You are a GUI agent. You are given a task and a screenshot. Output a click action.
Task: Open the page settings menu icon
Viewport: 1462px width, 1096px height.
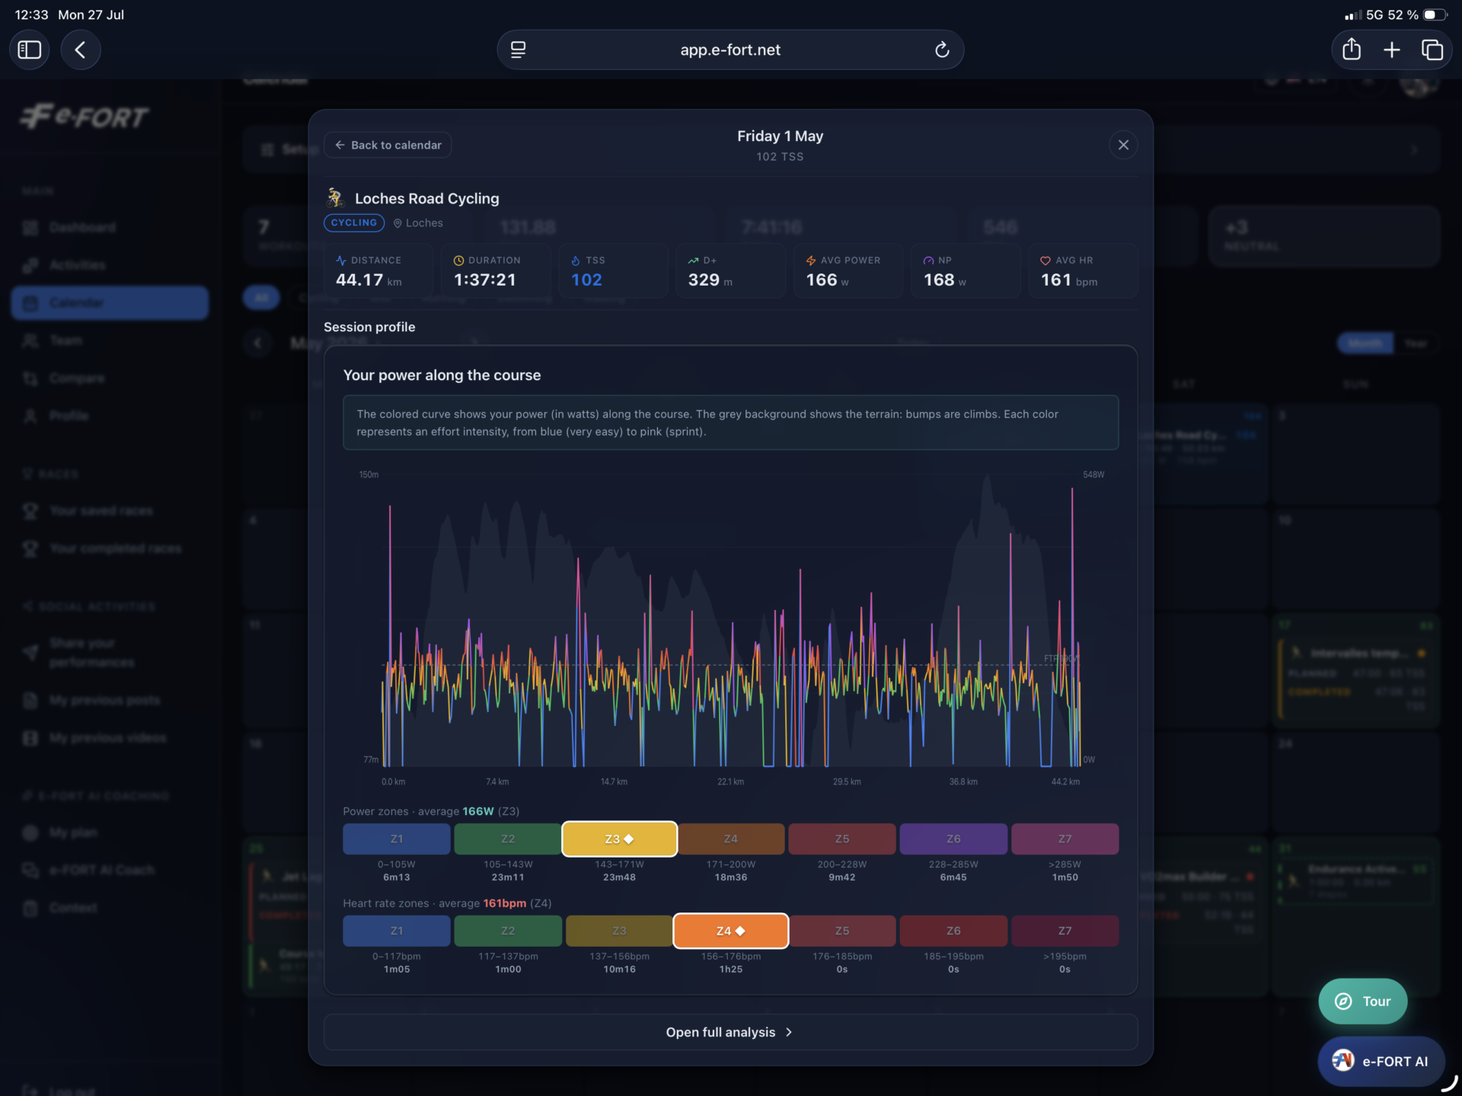[519, 50]
